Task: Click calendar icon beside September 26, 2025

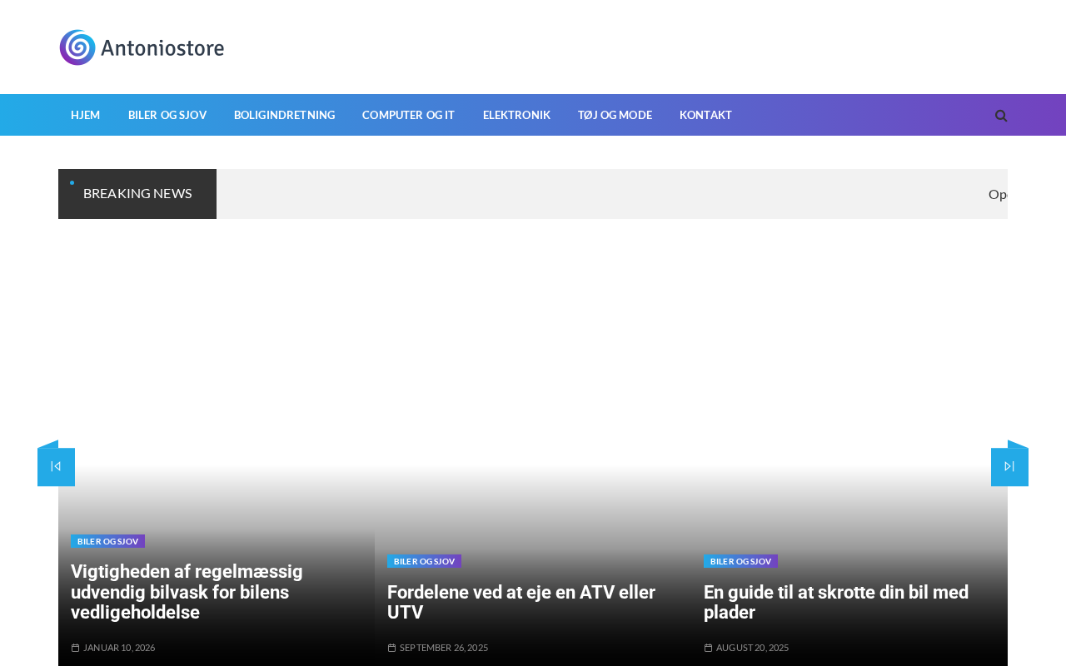Action: (x=391, y=648)
